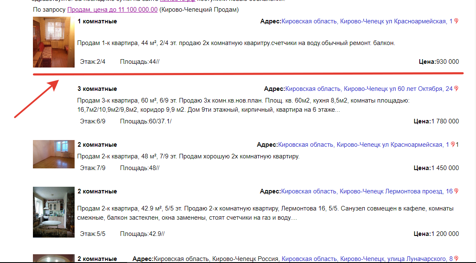Open address link ул 60 лет Октября, 24

[369, 89]
